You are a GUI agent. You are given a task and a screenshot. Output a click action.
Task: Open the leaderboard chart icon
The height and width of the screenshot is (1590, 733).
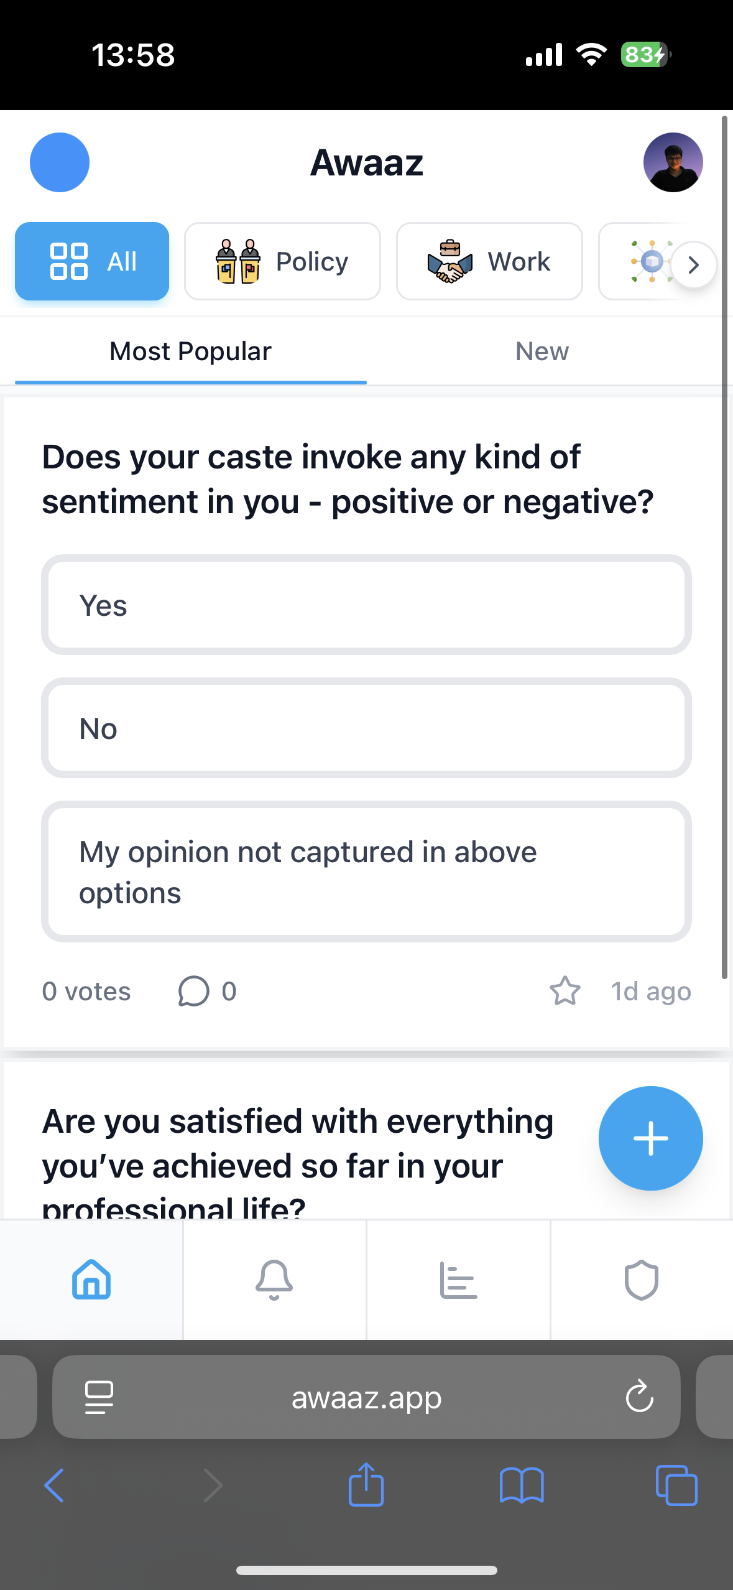click(x=458, y=1280)
